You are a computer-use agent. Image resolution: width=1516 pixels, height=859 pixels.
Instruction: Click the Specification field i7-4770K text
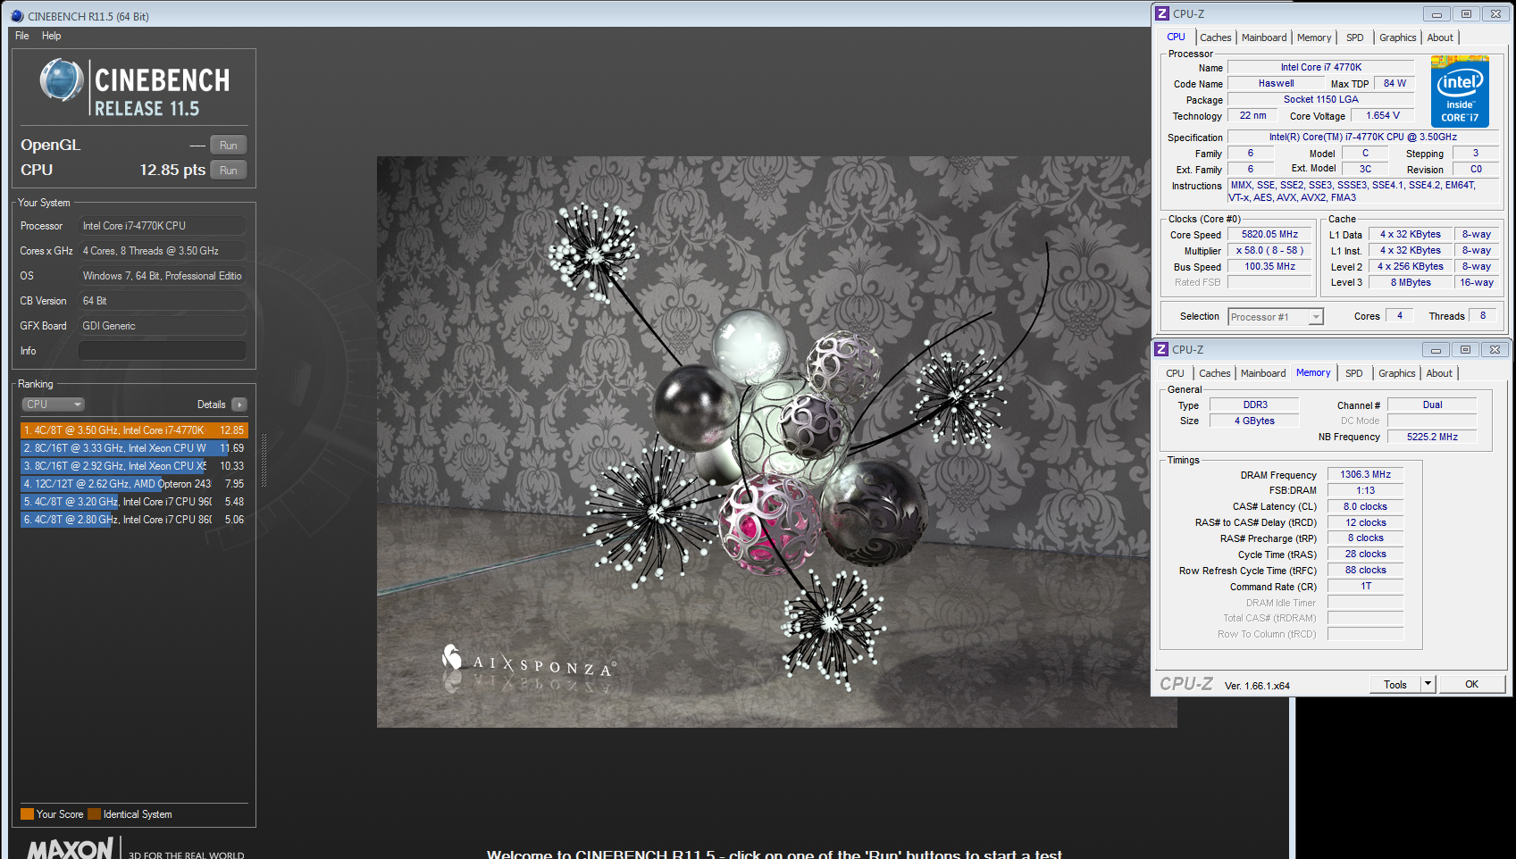pyautogui.click(x=1362, y=137)
